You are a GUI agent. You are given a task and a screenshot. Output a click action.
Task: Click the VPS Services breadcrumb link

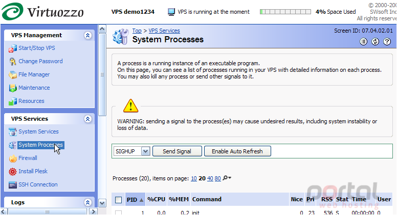[164, 31]
